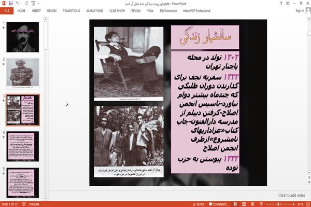Open the FILEminimizer ribbon tab
Viewport: 311px width, 207px height.
(168, 11)
